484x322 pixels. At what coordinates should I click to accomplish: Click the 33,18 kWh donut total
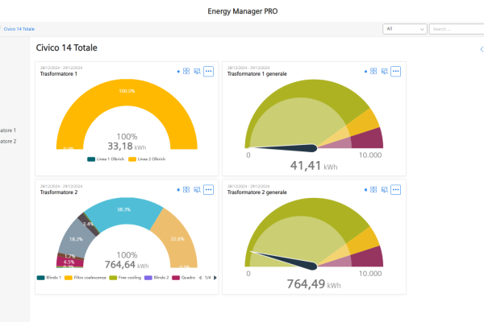pyautogui.click(x=127, y=146)
